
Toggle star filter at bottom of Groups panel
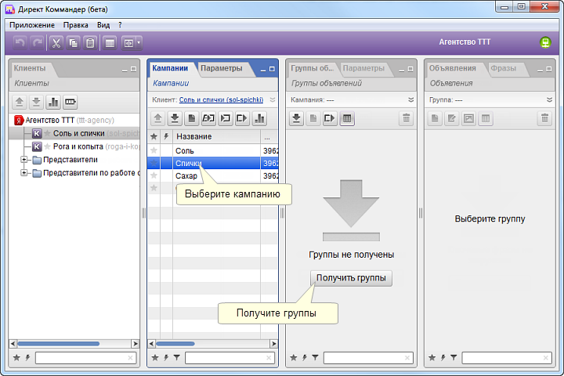pyautogui.click(x=294, y=358)
